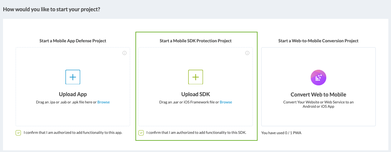Browse for an .ipa, .aab or .apk file
The width and height of the screenshot is (391, 152).
click(103, 102)
